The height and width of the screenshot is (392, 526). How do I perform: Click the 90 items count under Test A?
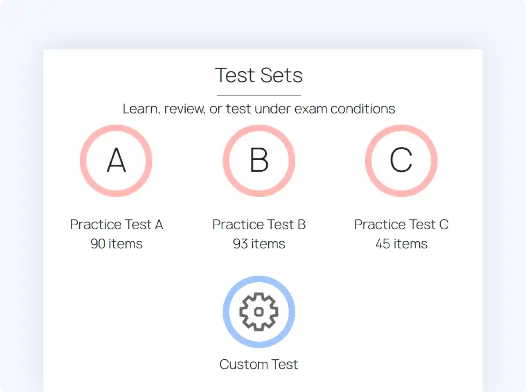click(x=116, y=244)
